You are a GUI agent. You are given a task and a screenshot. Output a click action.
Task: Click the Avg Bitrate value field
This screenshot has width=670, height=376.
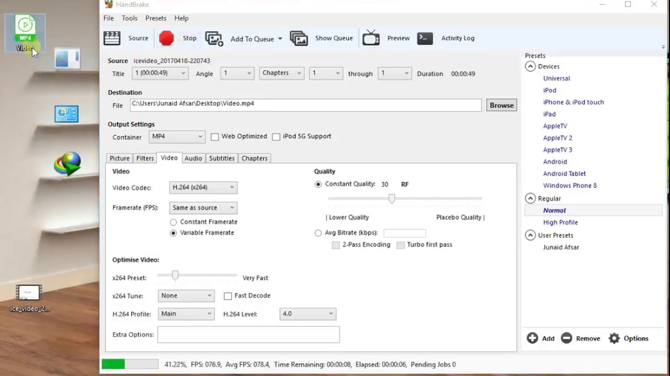(x=405, y=233)
